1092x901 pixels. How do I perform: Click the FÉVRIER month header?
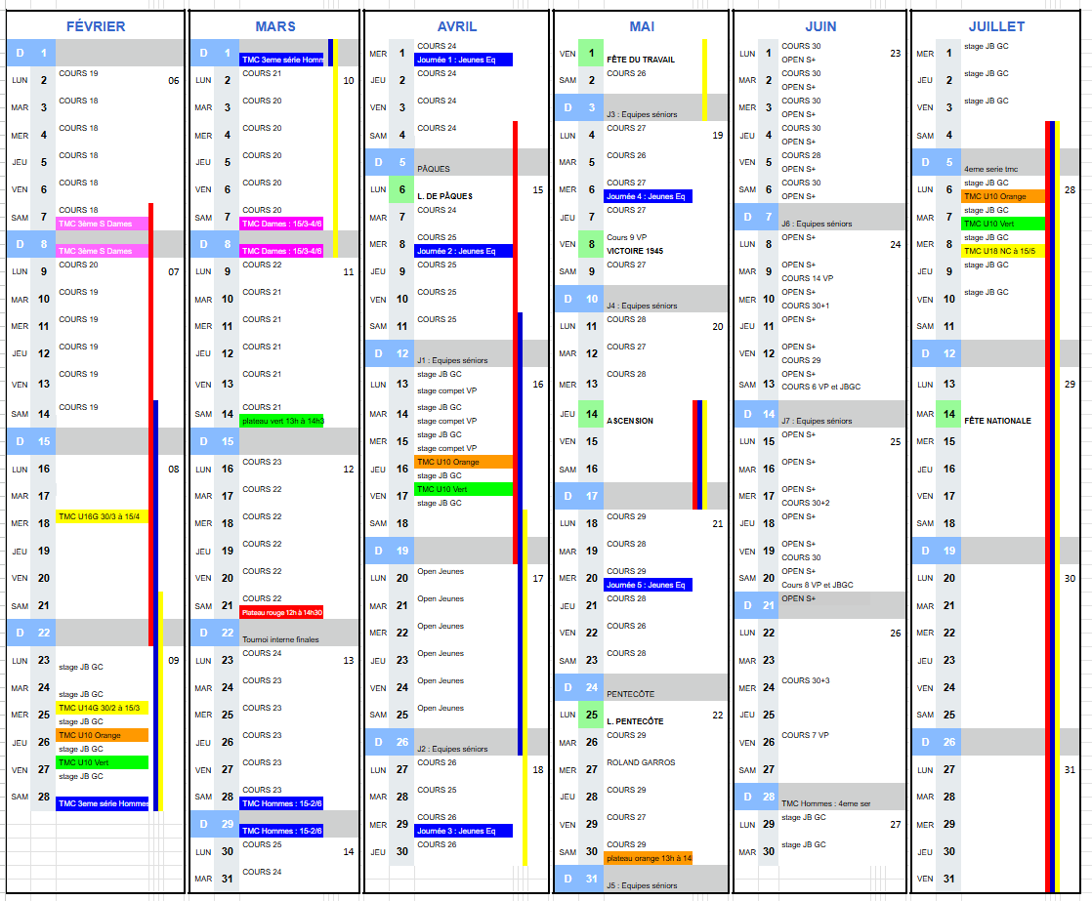coord(95,26)
